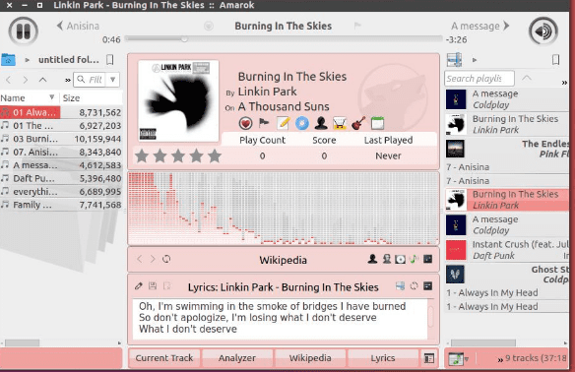Image resolution: width=575 pixels, height=372 pixels.
Task: Mute audio with the volume speaker icon
Action: coord(543,31)
